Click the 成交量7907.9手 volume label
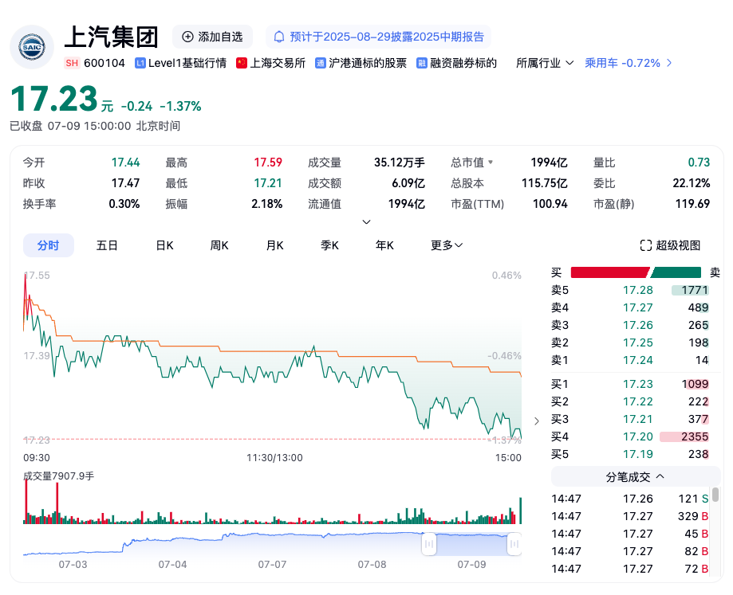 click(59, 476)
